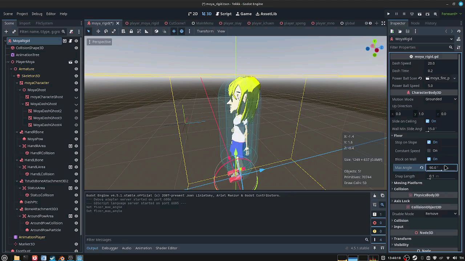This screenshot has height=261, width=465.
Task: Switch to the Debugger bottom panel tab
Action: point(110,248)
